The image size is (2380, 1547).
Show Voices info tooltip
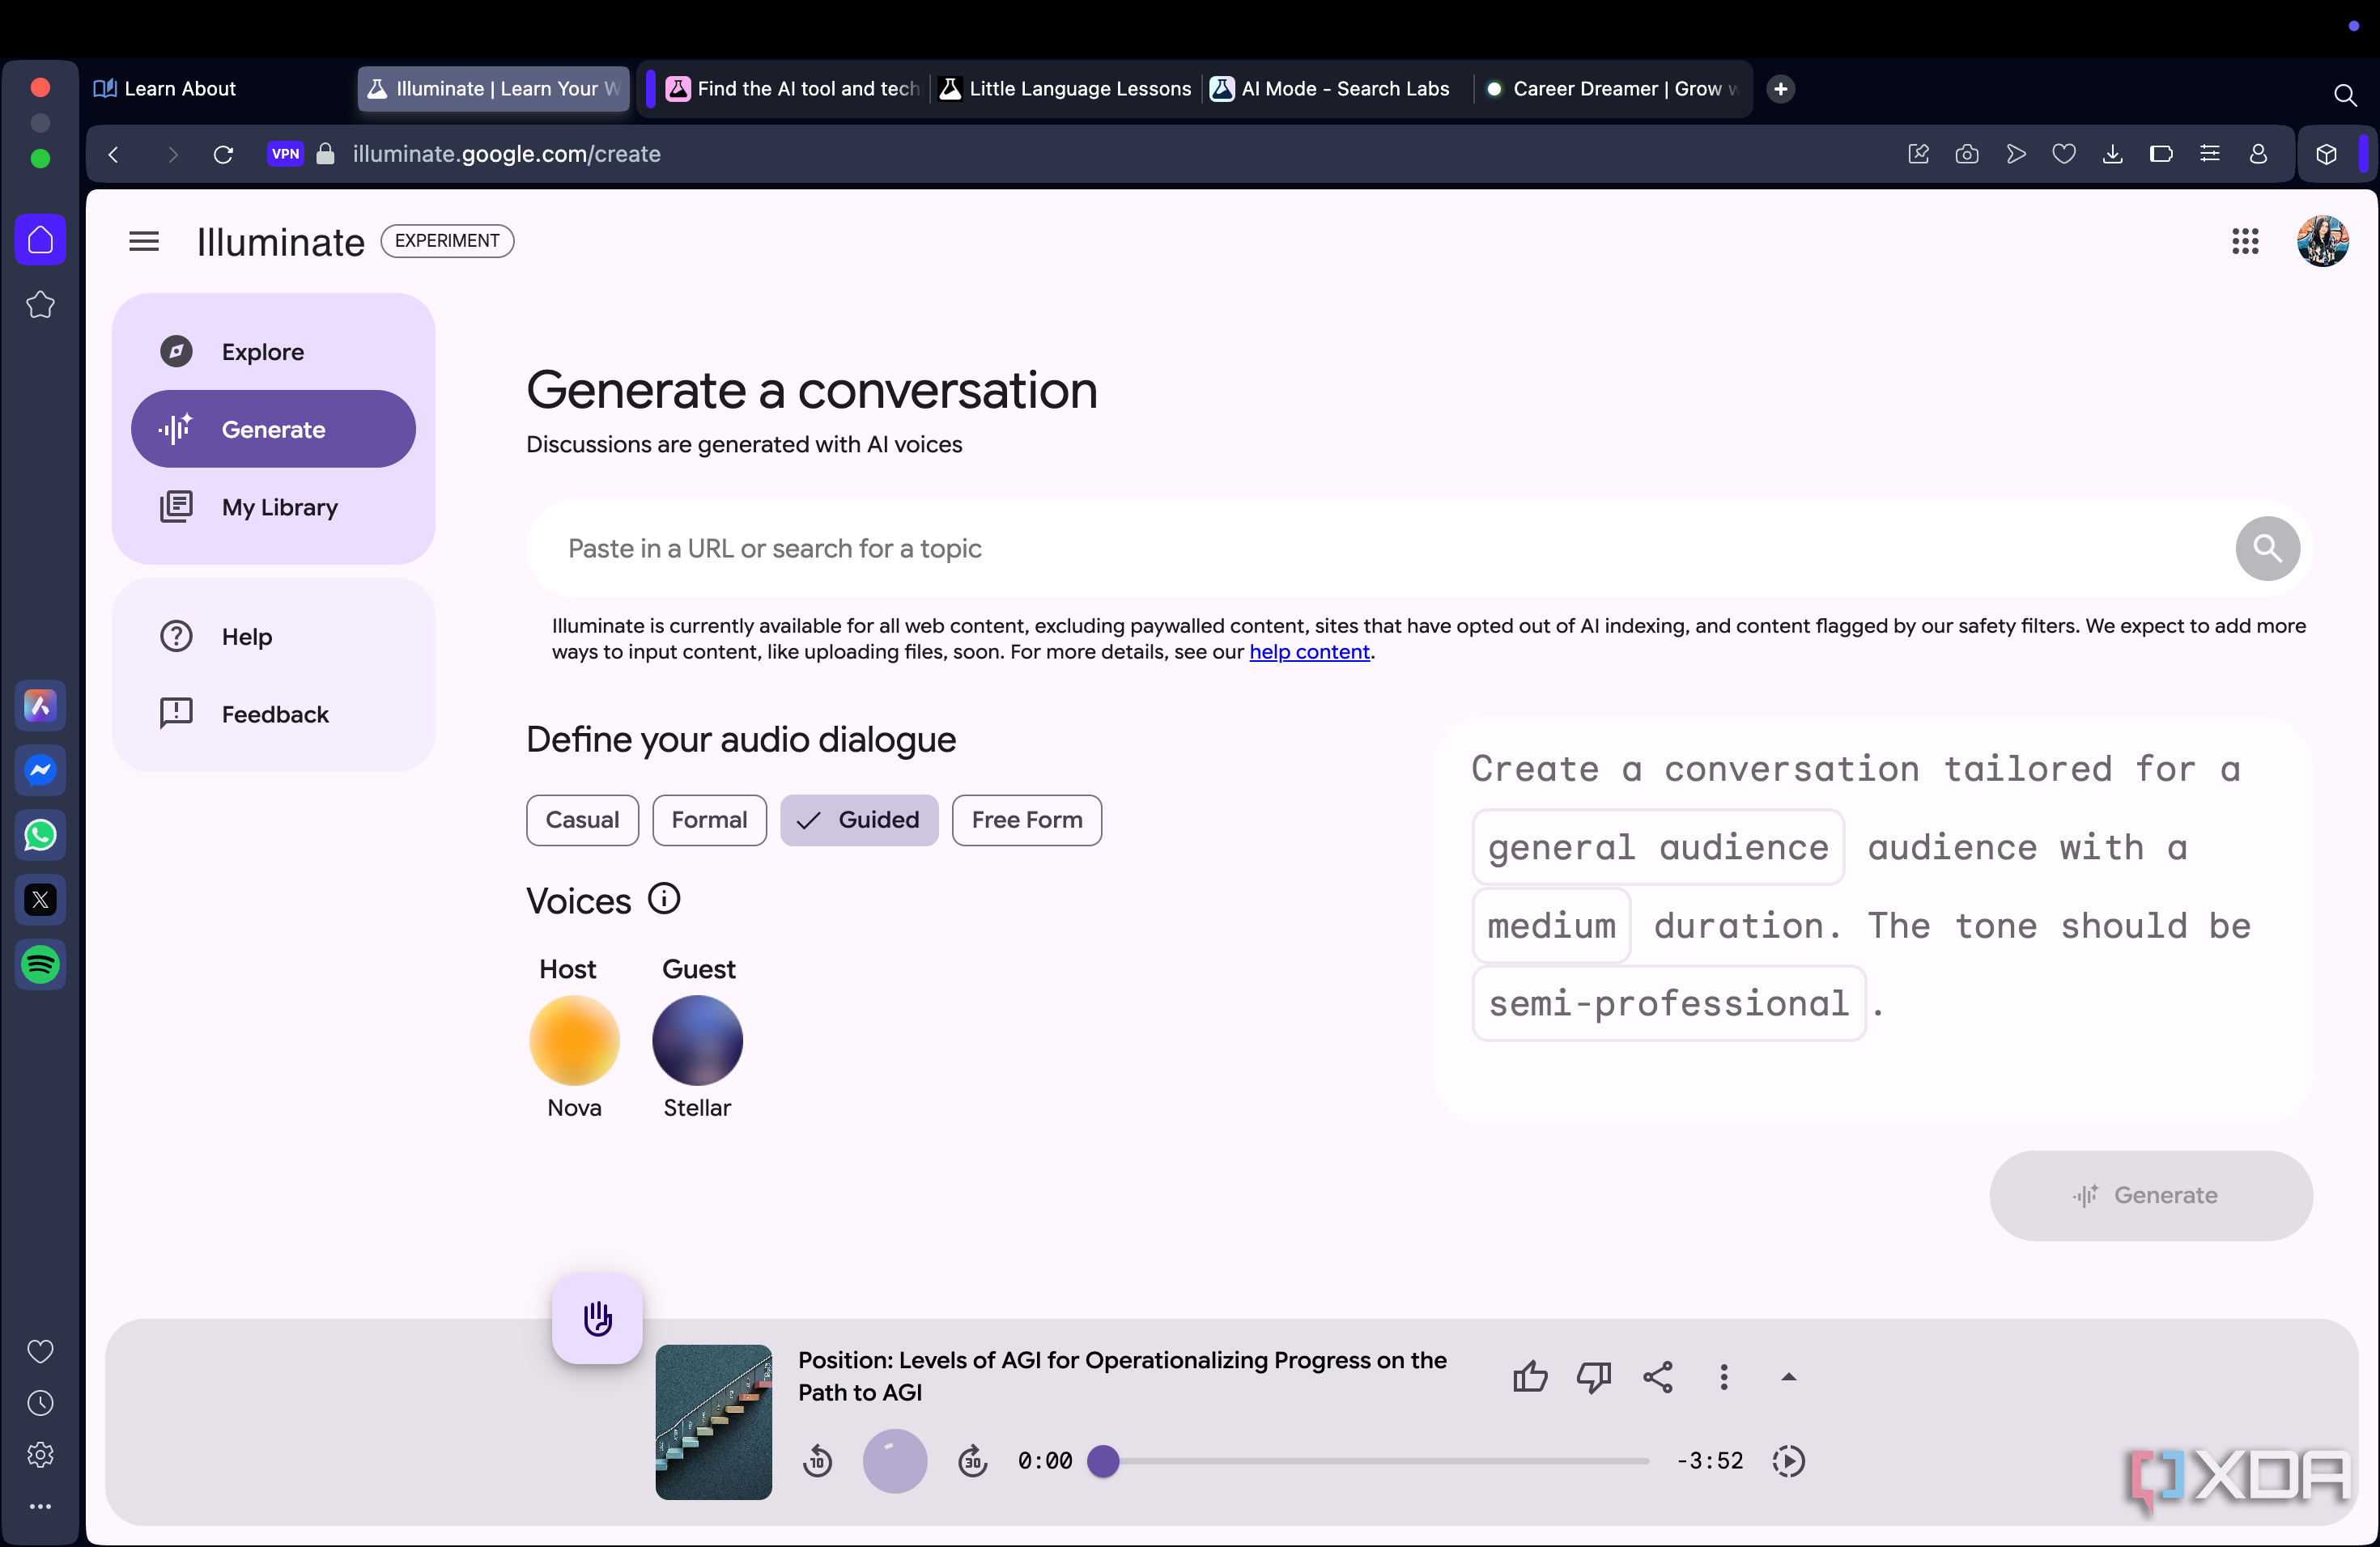point(664,898)
